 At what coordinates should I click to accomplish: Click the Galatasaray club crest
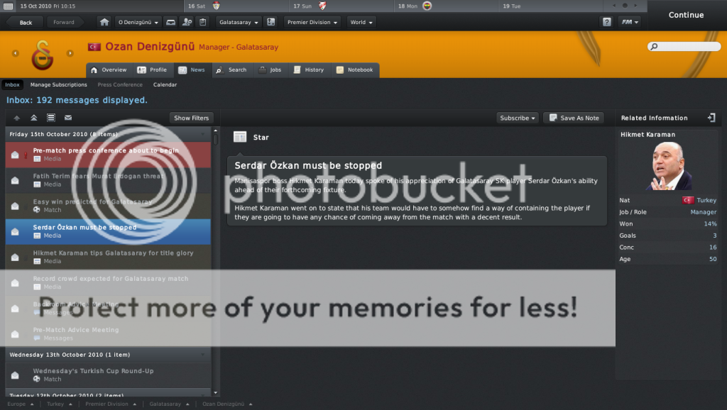42,55
